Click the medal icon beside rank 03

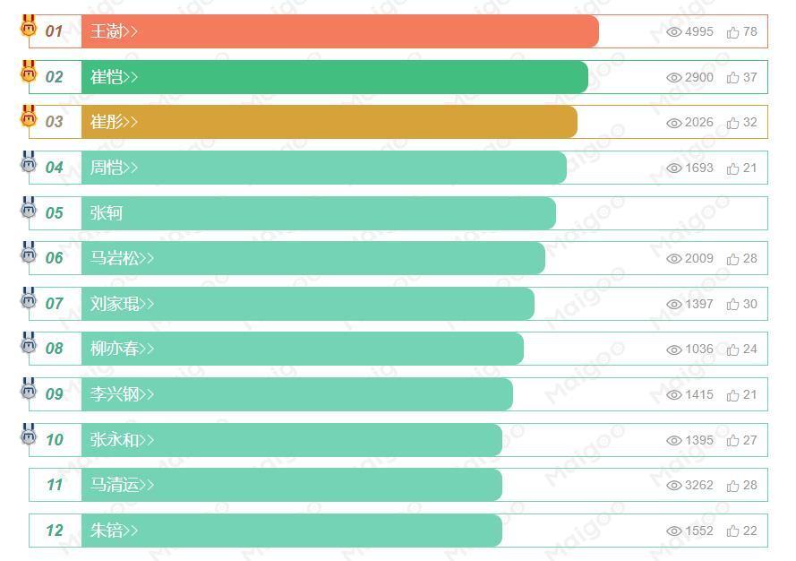pyautogui.click(x=29, y=117)
